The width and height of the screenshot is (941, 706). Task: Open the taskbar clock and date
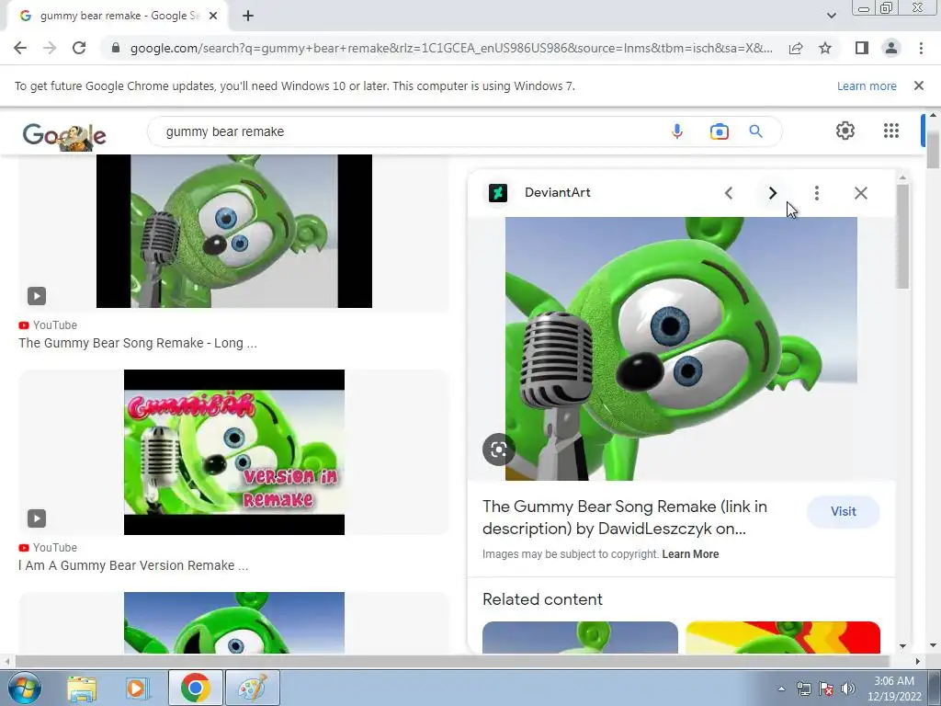pos(894,689)
